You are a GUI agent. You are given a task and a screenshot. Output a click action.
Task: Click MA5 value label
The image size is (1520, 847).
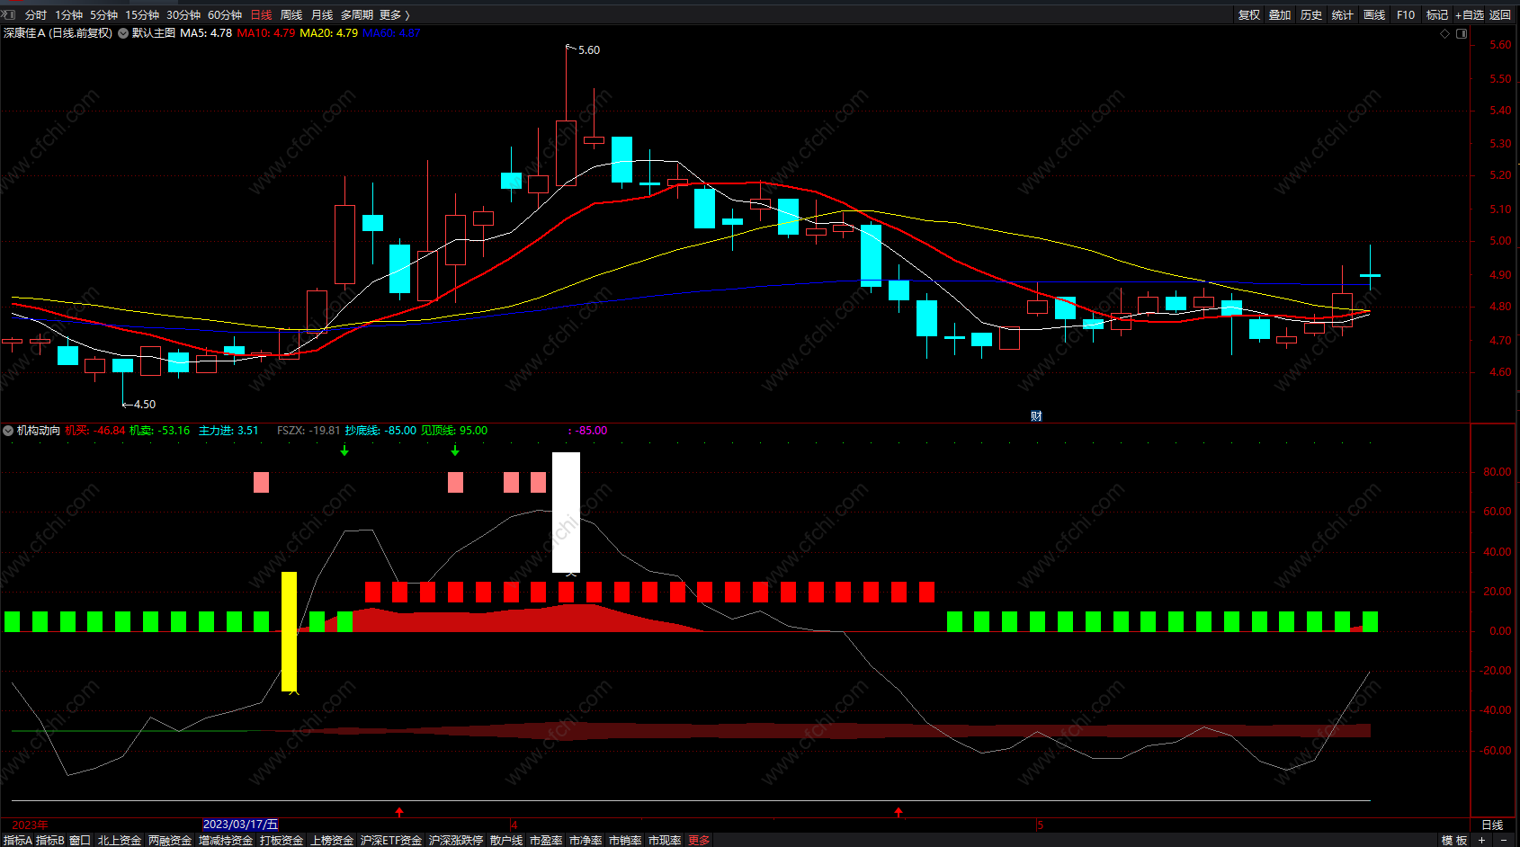[x=206, y=33]
